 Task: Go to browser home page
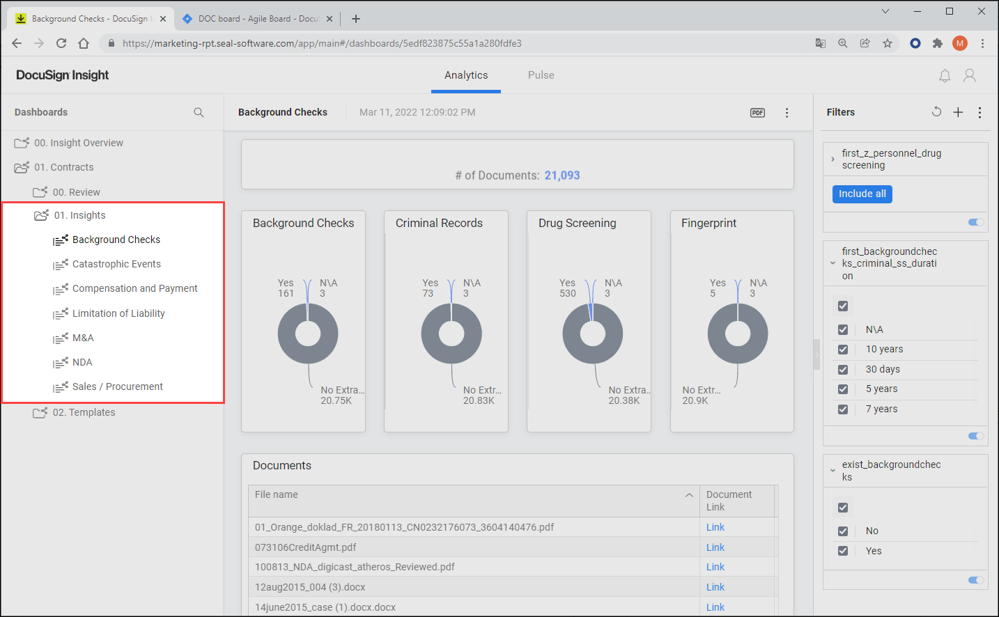tap(84, 43)
